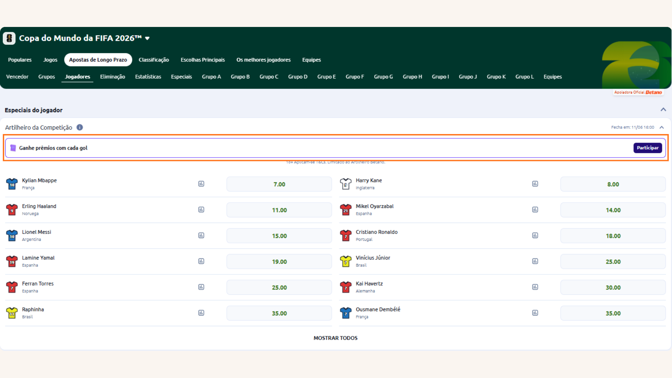Open stats icon for Lionel Messi
Viewport: 672px width, 378px height.
click(201, 236)
